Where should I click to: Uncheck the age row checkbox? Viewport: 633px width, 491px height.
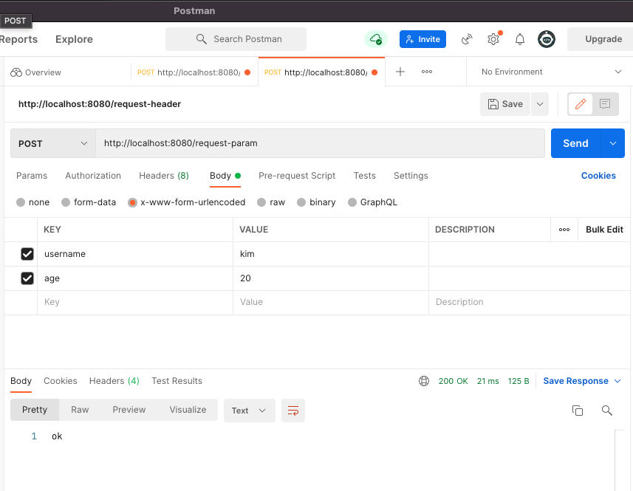27,278
